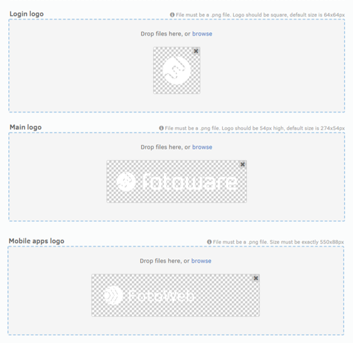
Task: Remove the uploaded Main logo fotoware image
Action: pyautogui.click(x=242, y=164)
